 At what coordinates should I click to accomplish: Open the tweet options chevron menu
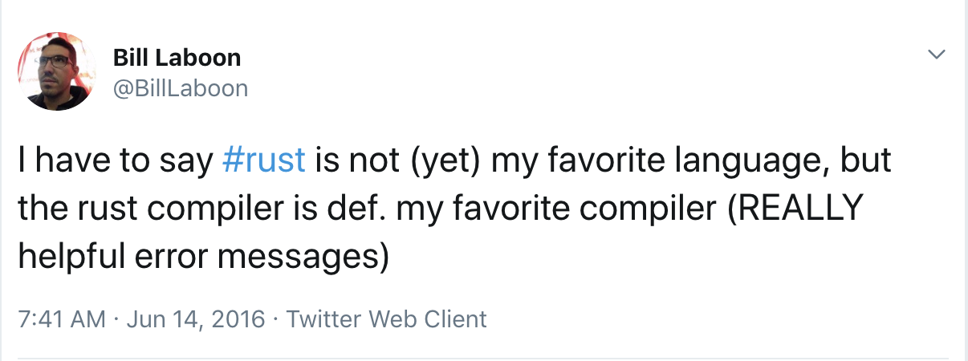pyautogui.click(x=936, y=55)
